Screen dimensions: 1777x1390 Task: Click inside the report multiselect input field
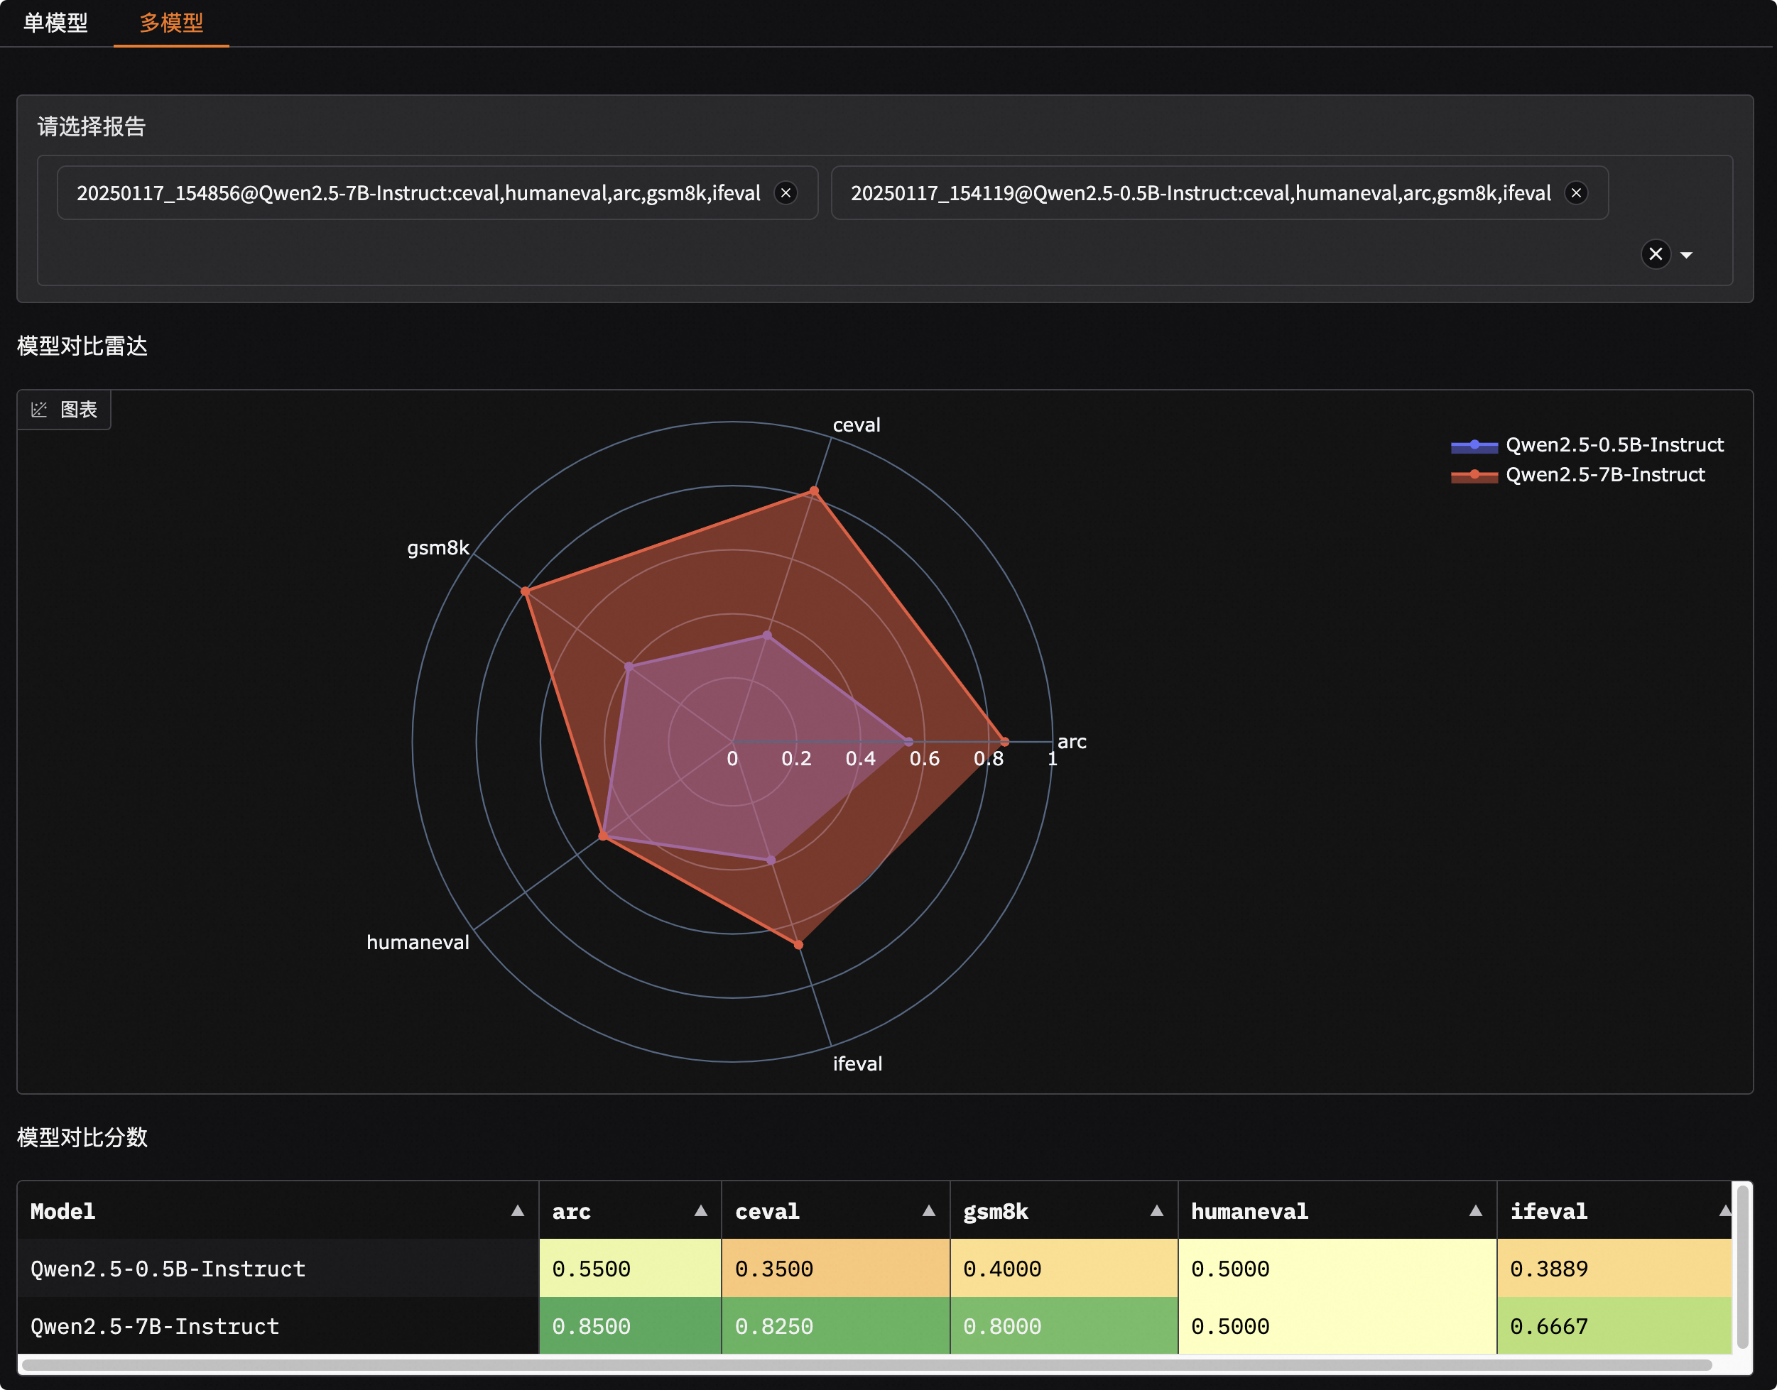click(814, 254)
